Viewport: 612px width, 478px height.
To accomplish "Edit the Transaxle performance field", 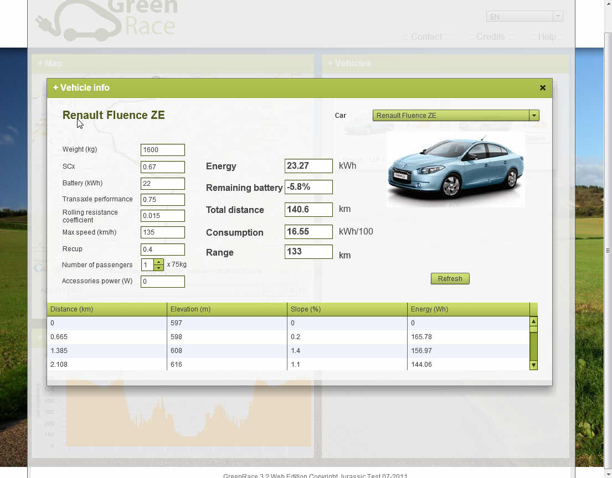I will 163,200.
